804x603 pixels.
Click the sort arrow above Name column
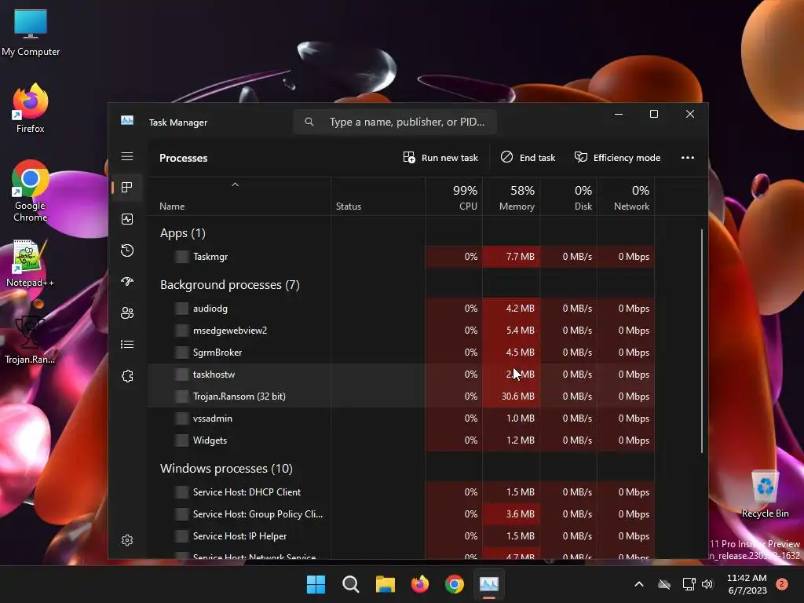coord(235,185)
